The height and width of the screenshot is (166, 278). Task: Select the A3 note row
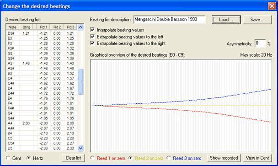point(42,63)
